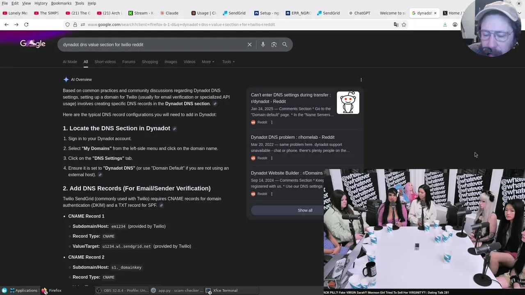Open the Firefox downloads panel

click(x=445, y=25)
